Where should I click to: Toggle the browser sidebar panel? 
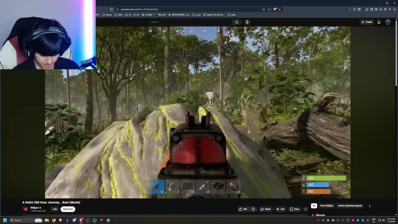coord(371,9)
